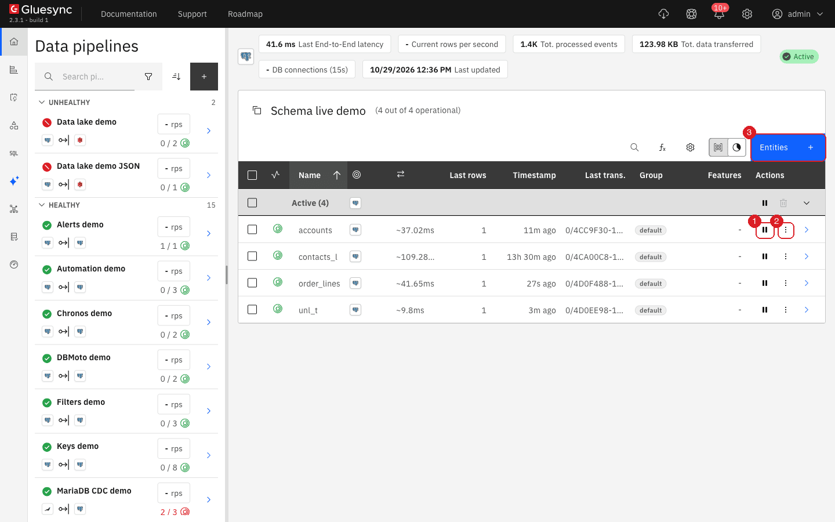This screenshot has width=835, height=522.
Task: Tick the Active group checkbox
Action: point(252,203)
